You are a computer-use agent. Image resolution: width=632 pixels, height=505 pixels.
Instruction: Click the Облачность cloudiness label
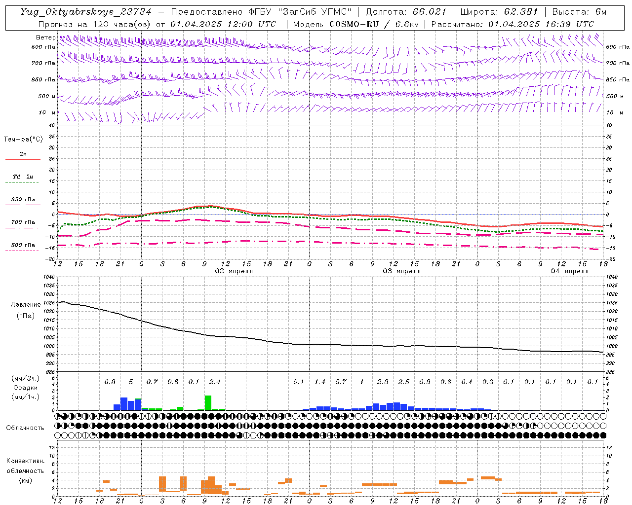coord(25,428)
